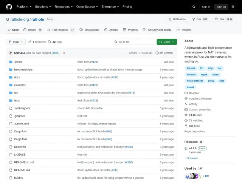Open the main branch selector dropdown
Image resolution: width=242 pixels, height=181 pixels.
pos(16,42)
